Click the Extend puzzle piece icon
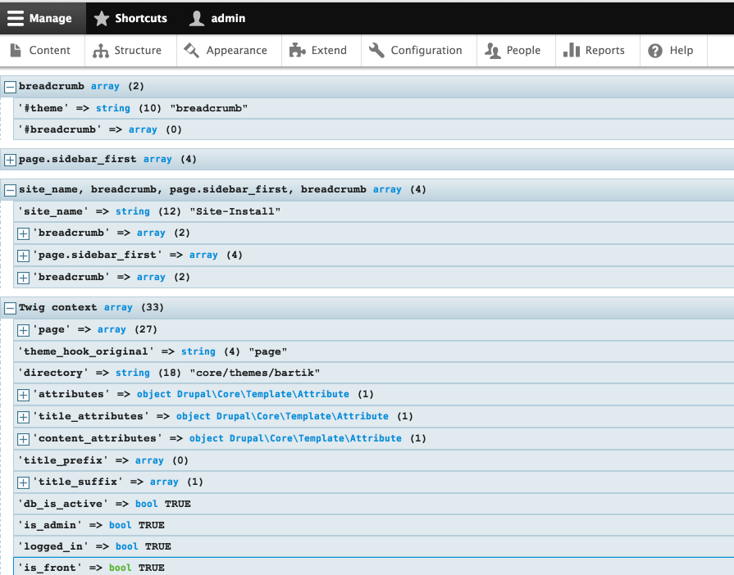This screenshot has height=575, width=734. [297, 50]
